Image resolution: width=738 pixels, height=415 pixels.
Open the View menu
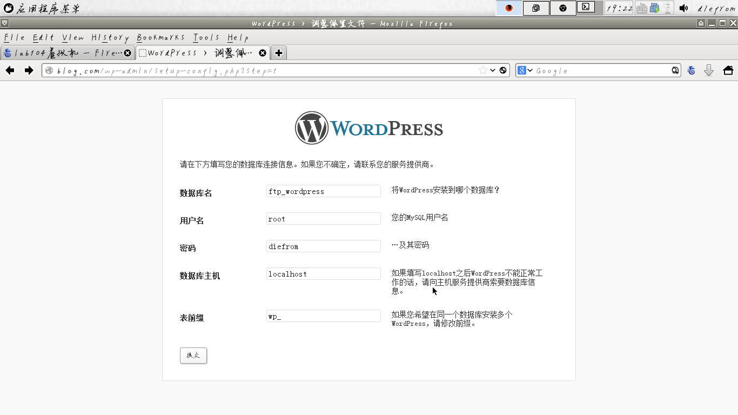(73, 37)
